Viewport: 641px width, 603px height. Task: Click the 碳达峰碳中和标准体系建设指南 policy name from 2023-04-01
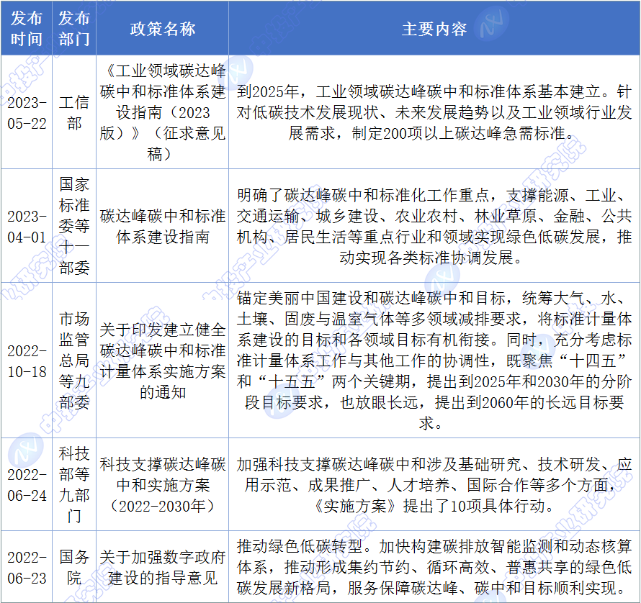(162, 226)
